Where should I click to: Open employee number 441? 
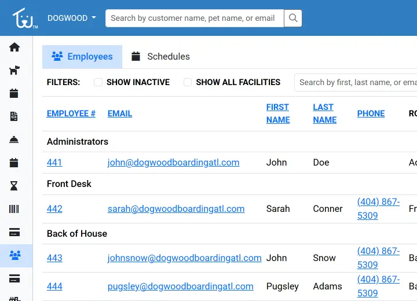click(54, 163)
